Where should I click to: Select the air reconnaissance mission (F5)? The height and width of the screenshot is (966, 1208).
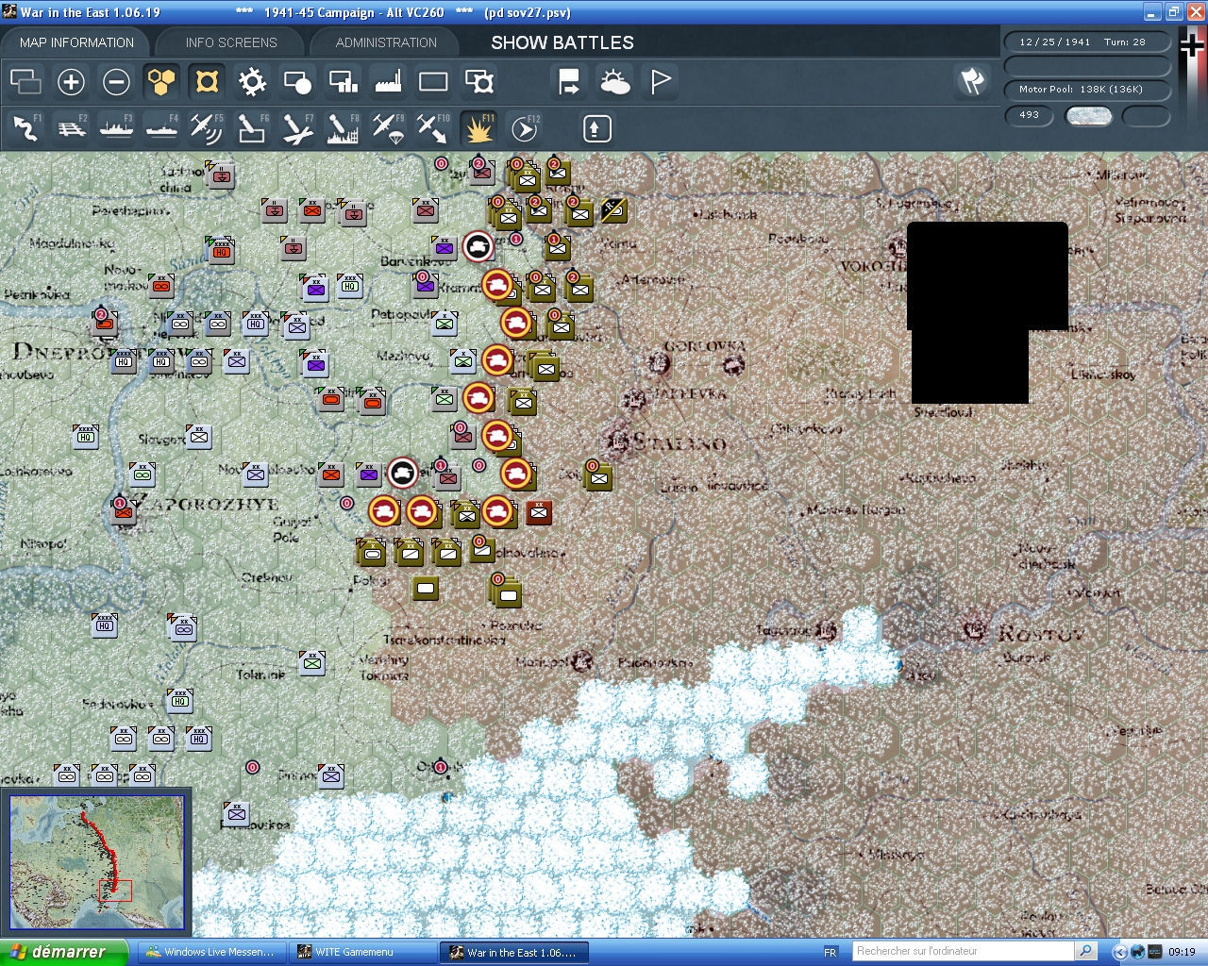pyautogui.click(x=207, y=128)
